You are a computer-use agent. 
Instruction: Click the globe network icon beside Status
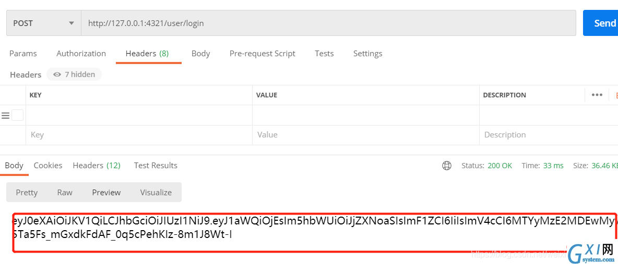coord(447,166)
